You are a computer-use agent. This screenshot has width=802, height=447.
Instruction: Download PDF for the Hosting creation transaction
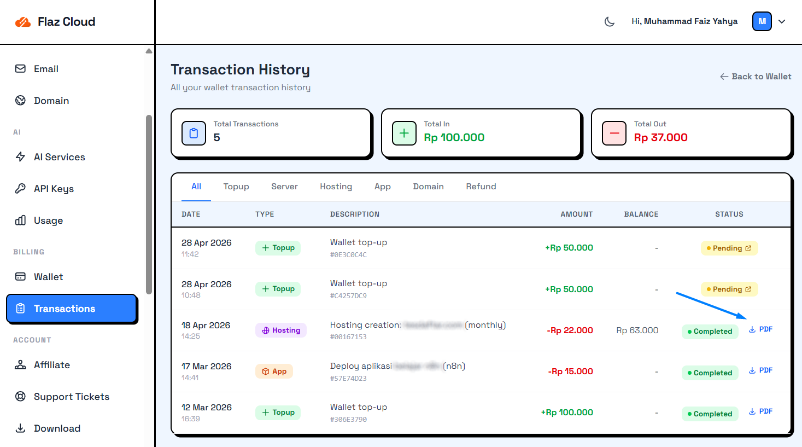(760, 329)
